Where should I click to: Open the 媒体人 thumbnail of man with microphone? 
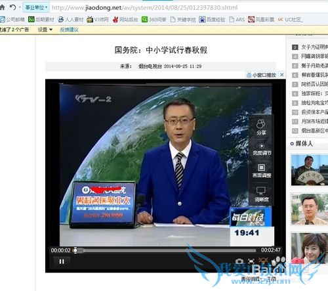(x=310, y=209)
